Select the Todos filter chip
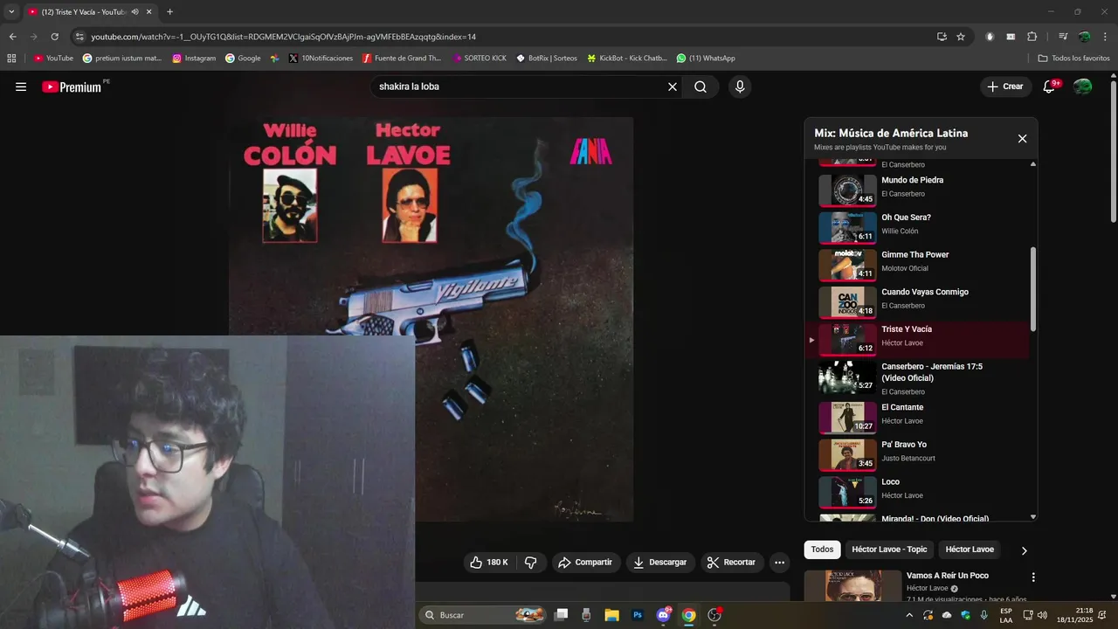 [822, 550]
